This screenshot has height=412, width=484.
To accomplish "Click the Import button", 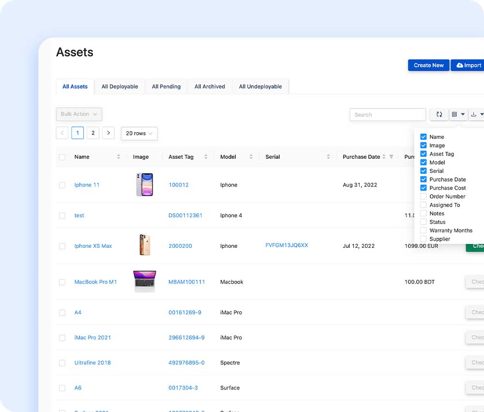I will 468,65.
